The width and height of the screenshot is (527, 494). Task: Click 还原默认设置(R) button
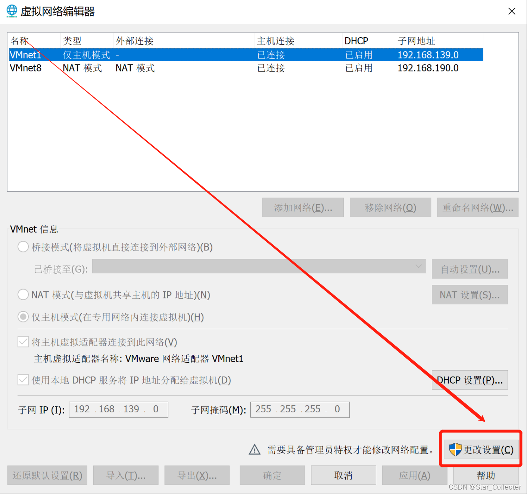coord(47,475)
